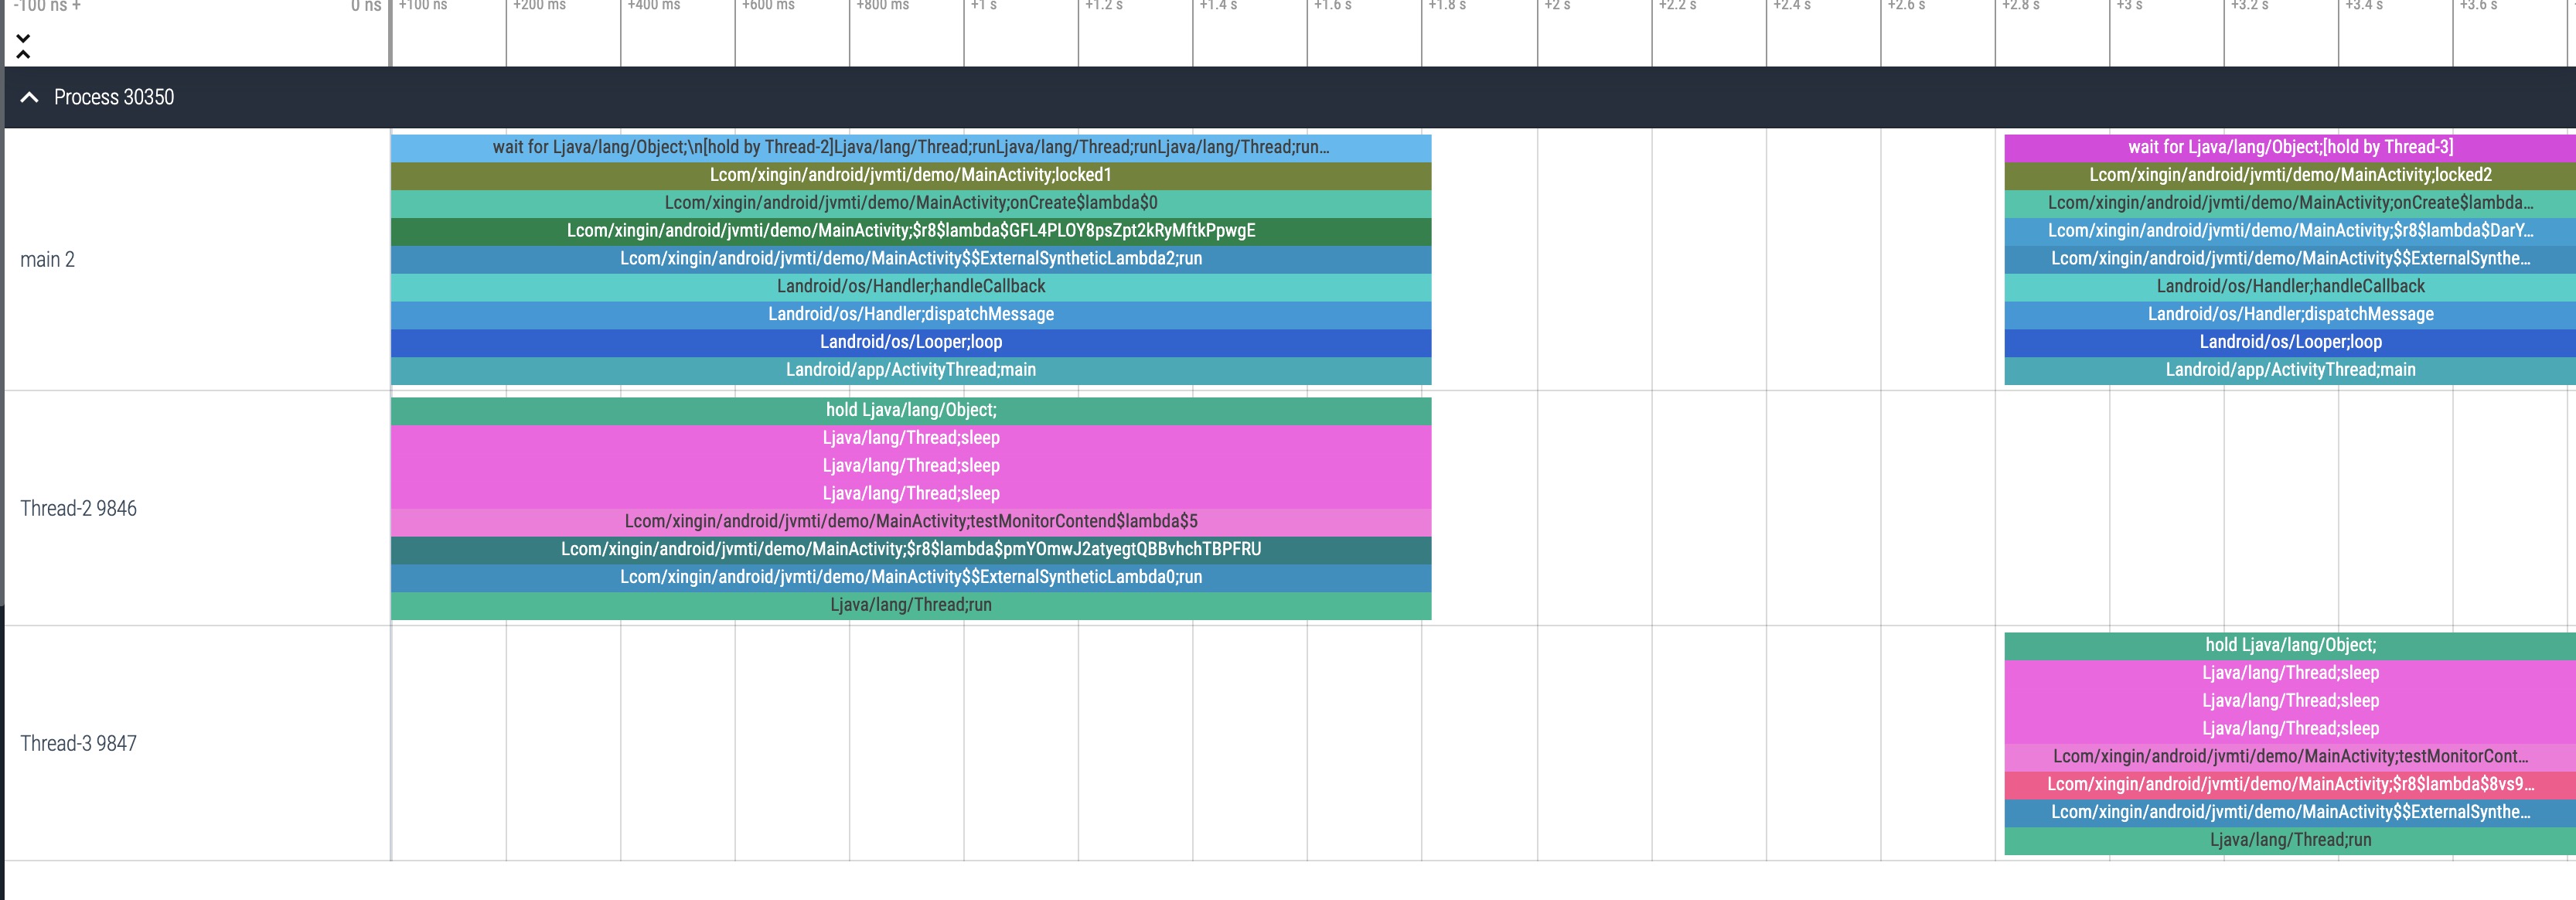The width and height of the screenshot is (2576, 900).
Task: Select the Thread-2 9846 track label
Action: [x=78, y=508]
